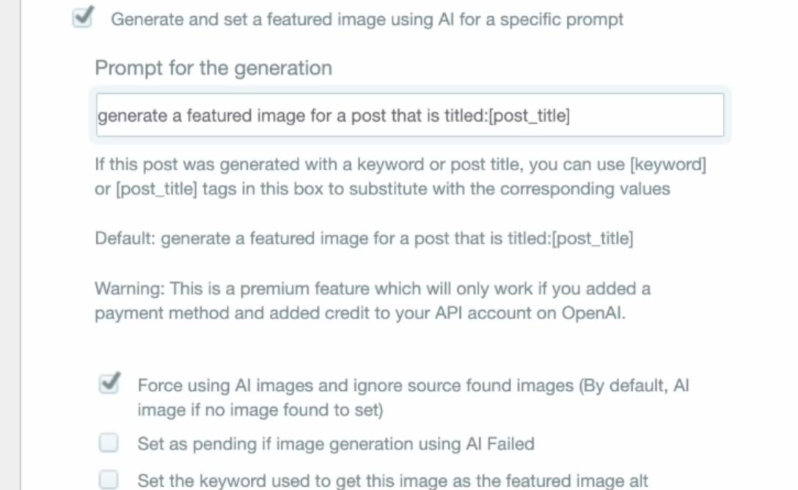Click '(By default, AI image if no image found' text
798x490 pixels.
point(413,398)
